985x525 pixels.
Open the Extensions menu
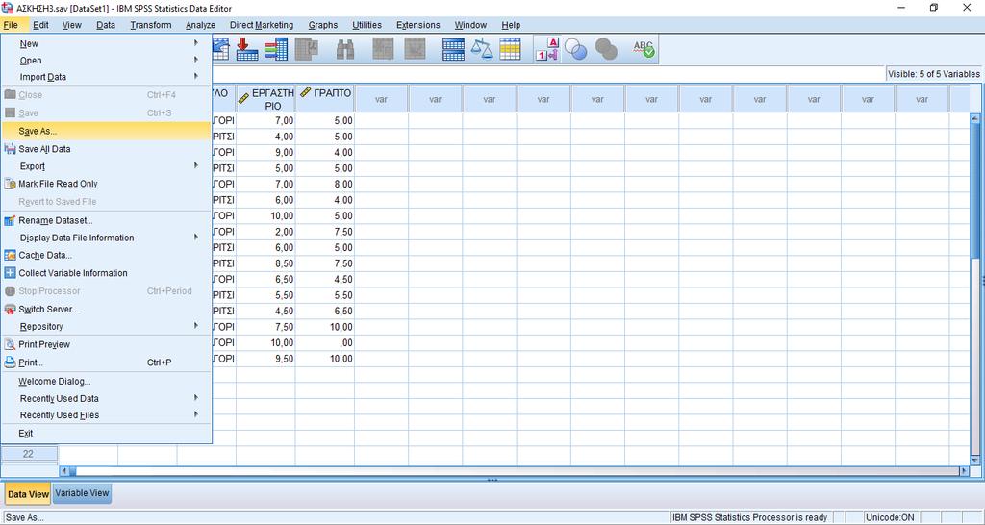point(418,25)
